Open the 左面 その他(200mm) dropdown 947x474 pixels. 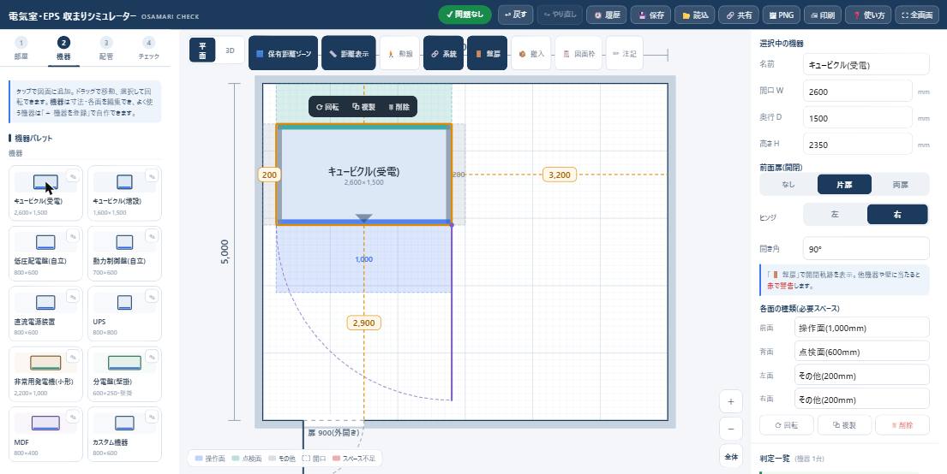(861, 375)
